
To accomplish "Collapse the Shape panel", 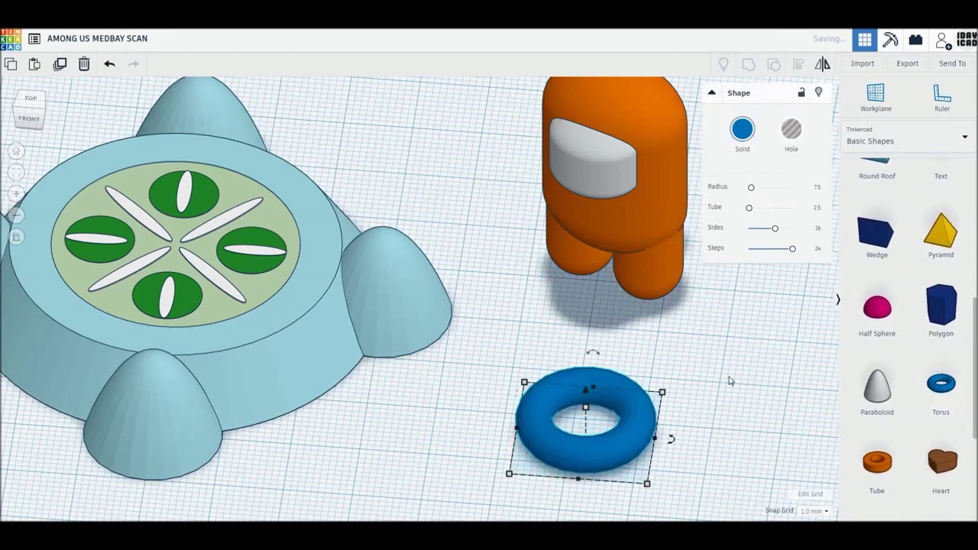I will [x=711, y=92].
